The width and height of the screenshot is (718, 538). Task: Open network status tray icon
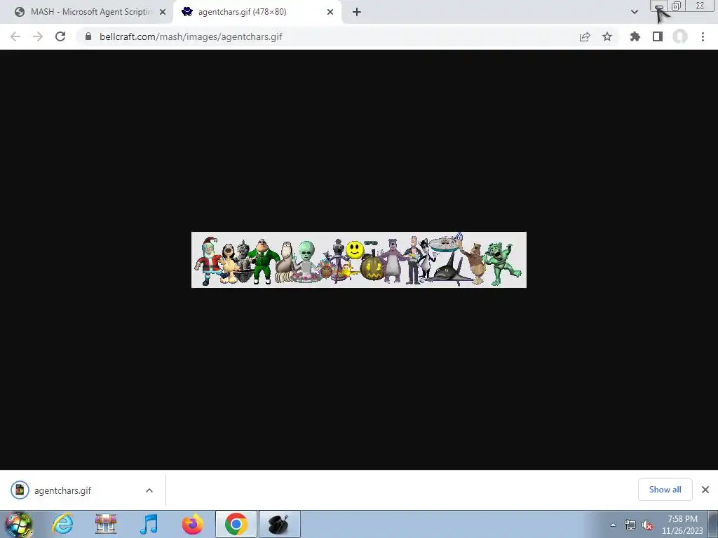coord(630,525)
